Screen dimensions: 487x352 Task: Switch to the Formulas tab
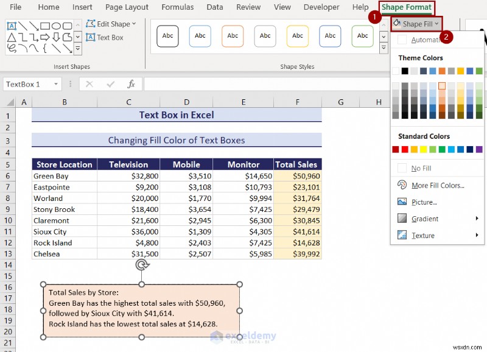pos(178,7)
